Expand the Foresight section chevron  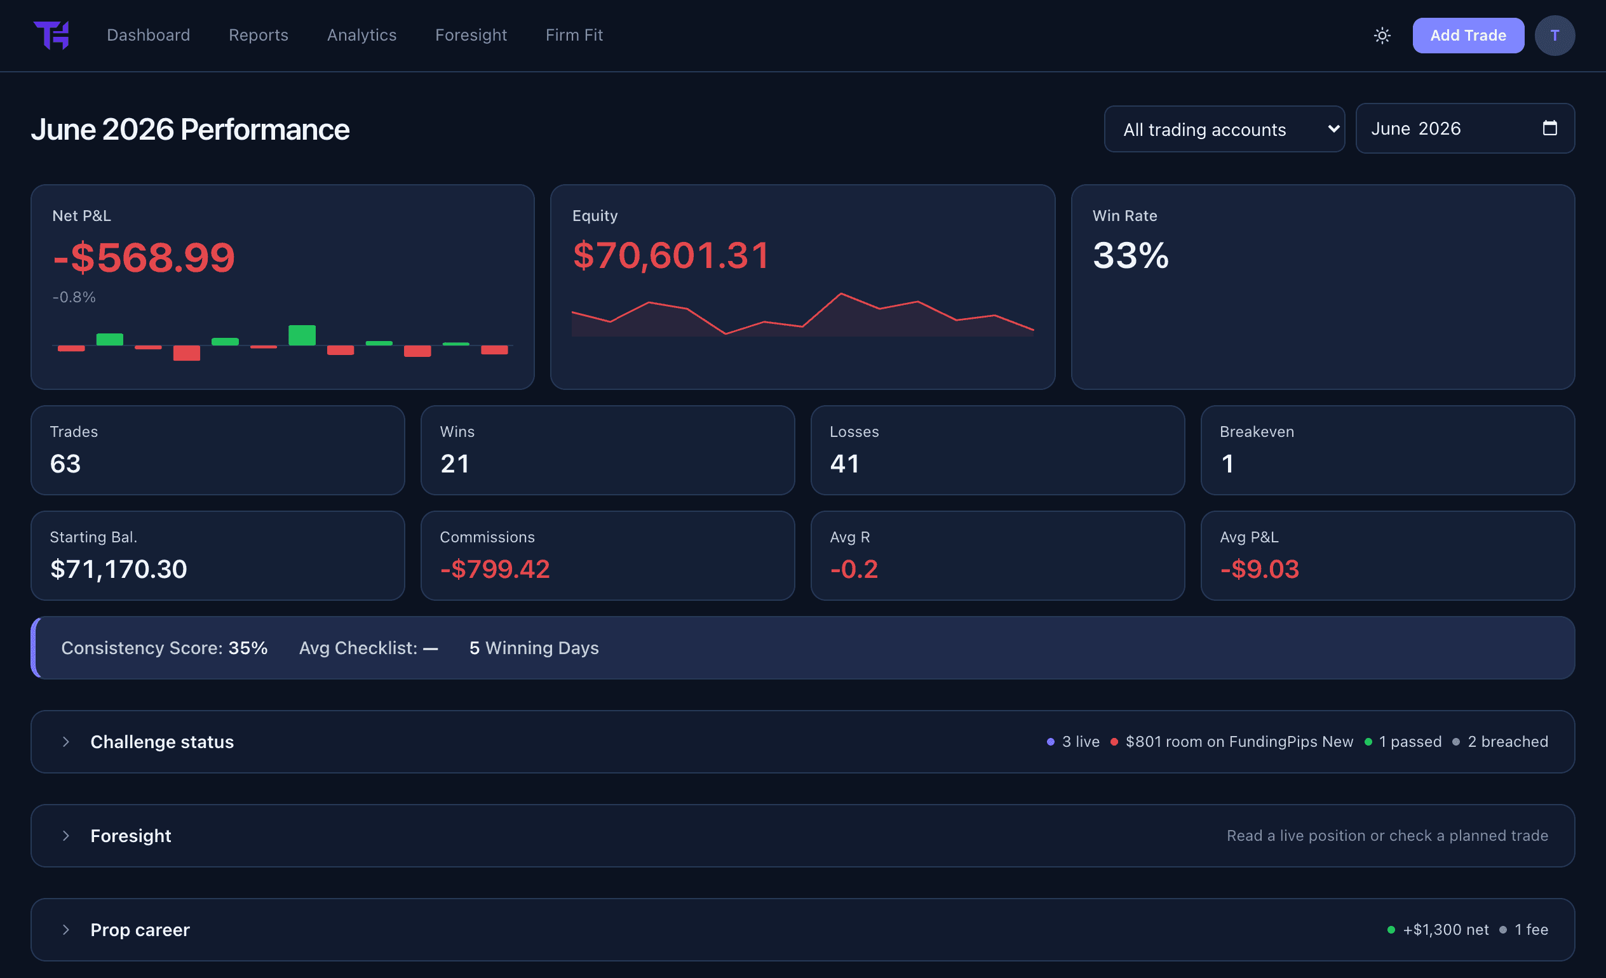(66, 835)
